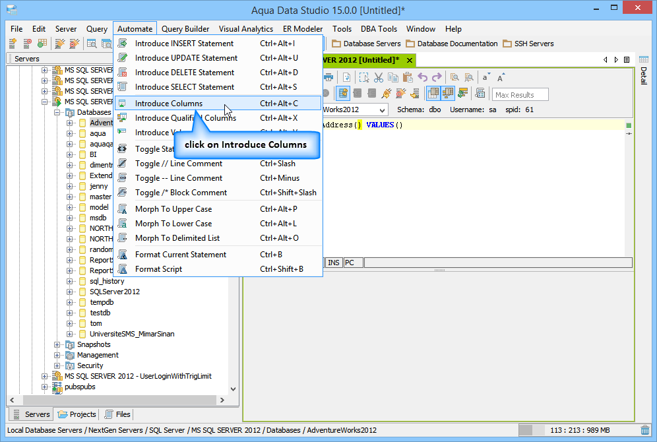The height and width of the screenshot is (442, 657).
Task: Click the grid with green circle icon
Action: [42, 44]
